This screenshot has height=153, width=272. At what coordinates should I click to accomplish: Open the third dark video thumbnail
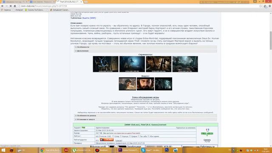(163, 84)
